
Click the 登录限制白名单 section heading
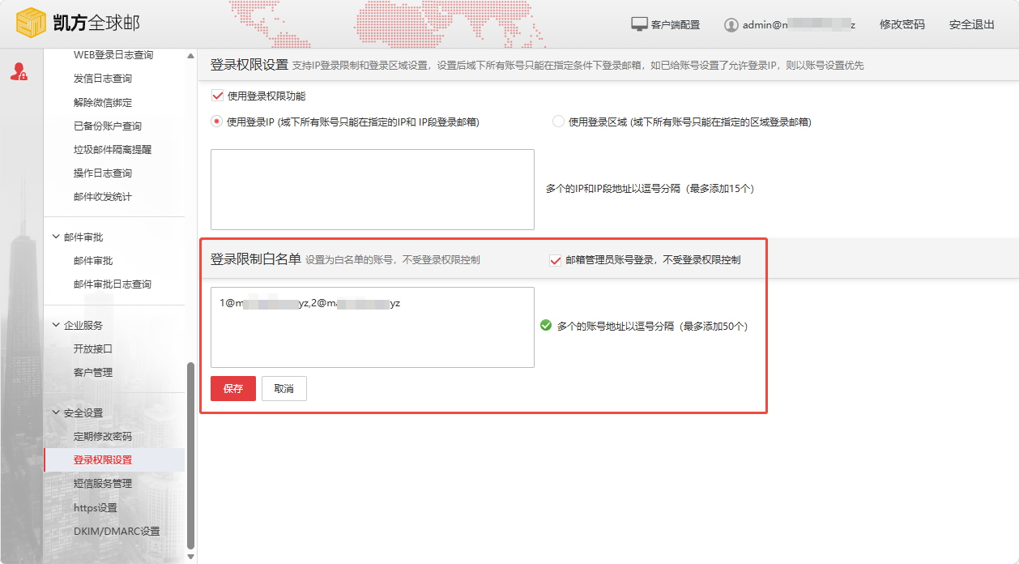tap(256, 259)
